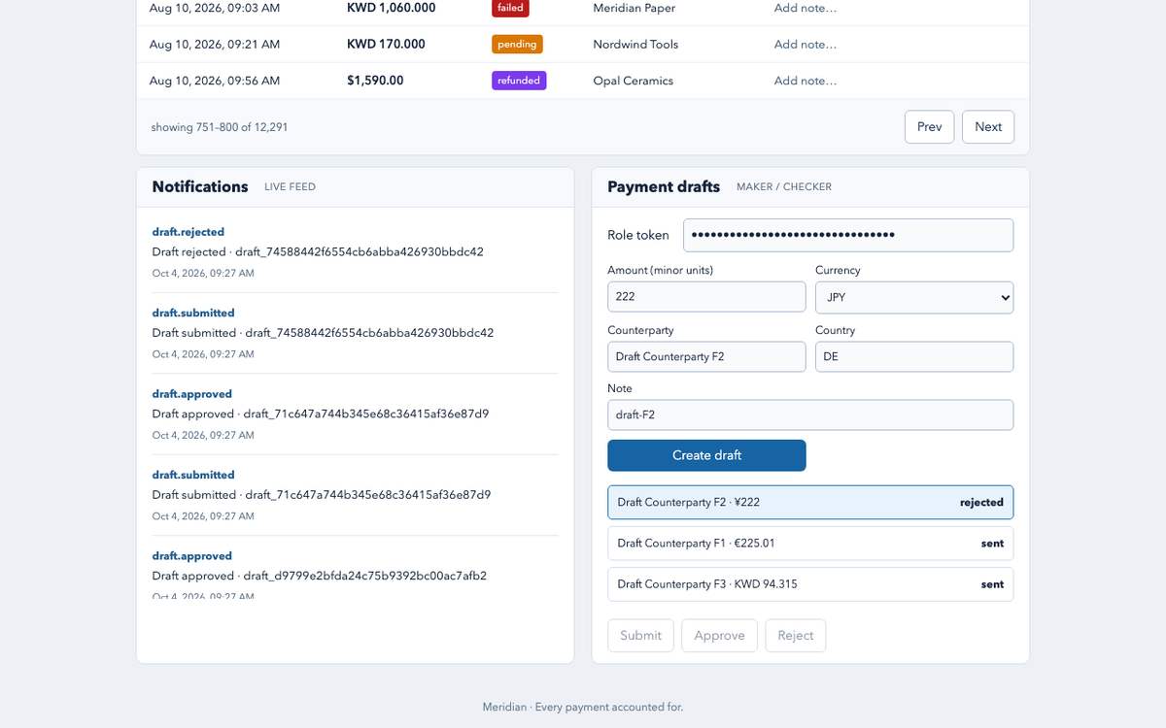Viewport: 1166px width, 728px height.
Task: Click the Create draft button
Action: 706,455
